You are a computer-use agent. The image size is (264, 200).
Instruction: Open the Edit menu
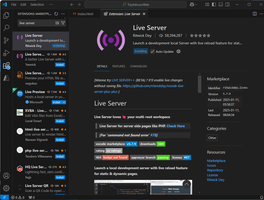[23, 4]
